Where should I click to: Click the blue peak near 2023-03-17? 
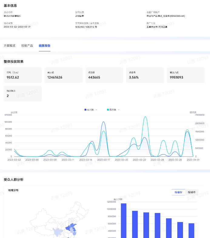104,122
